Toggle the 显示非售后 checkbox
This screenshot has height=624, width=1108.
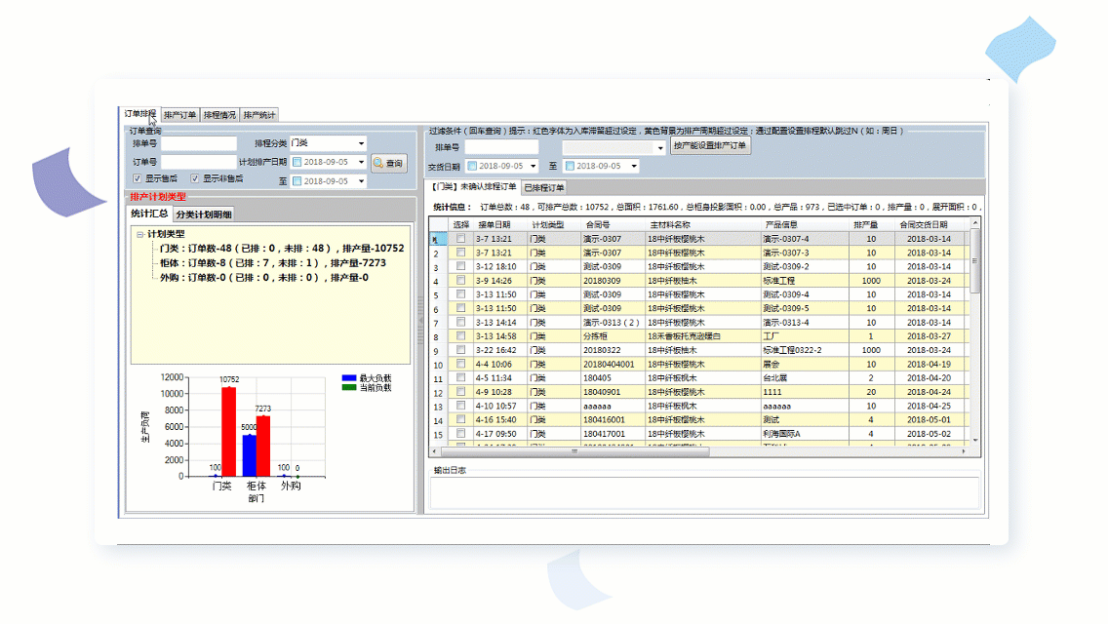click(x=195, y=178)
